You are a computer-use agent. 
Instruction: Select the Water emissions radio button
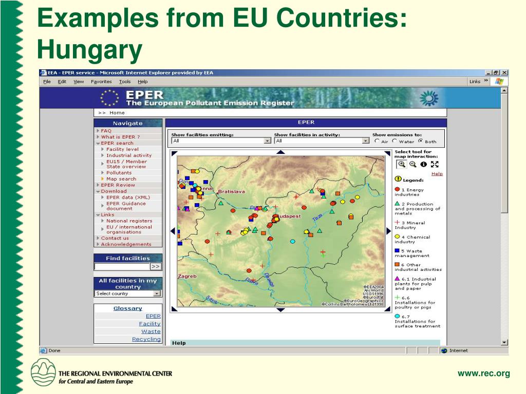[395, 141]
